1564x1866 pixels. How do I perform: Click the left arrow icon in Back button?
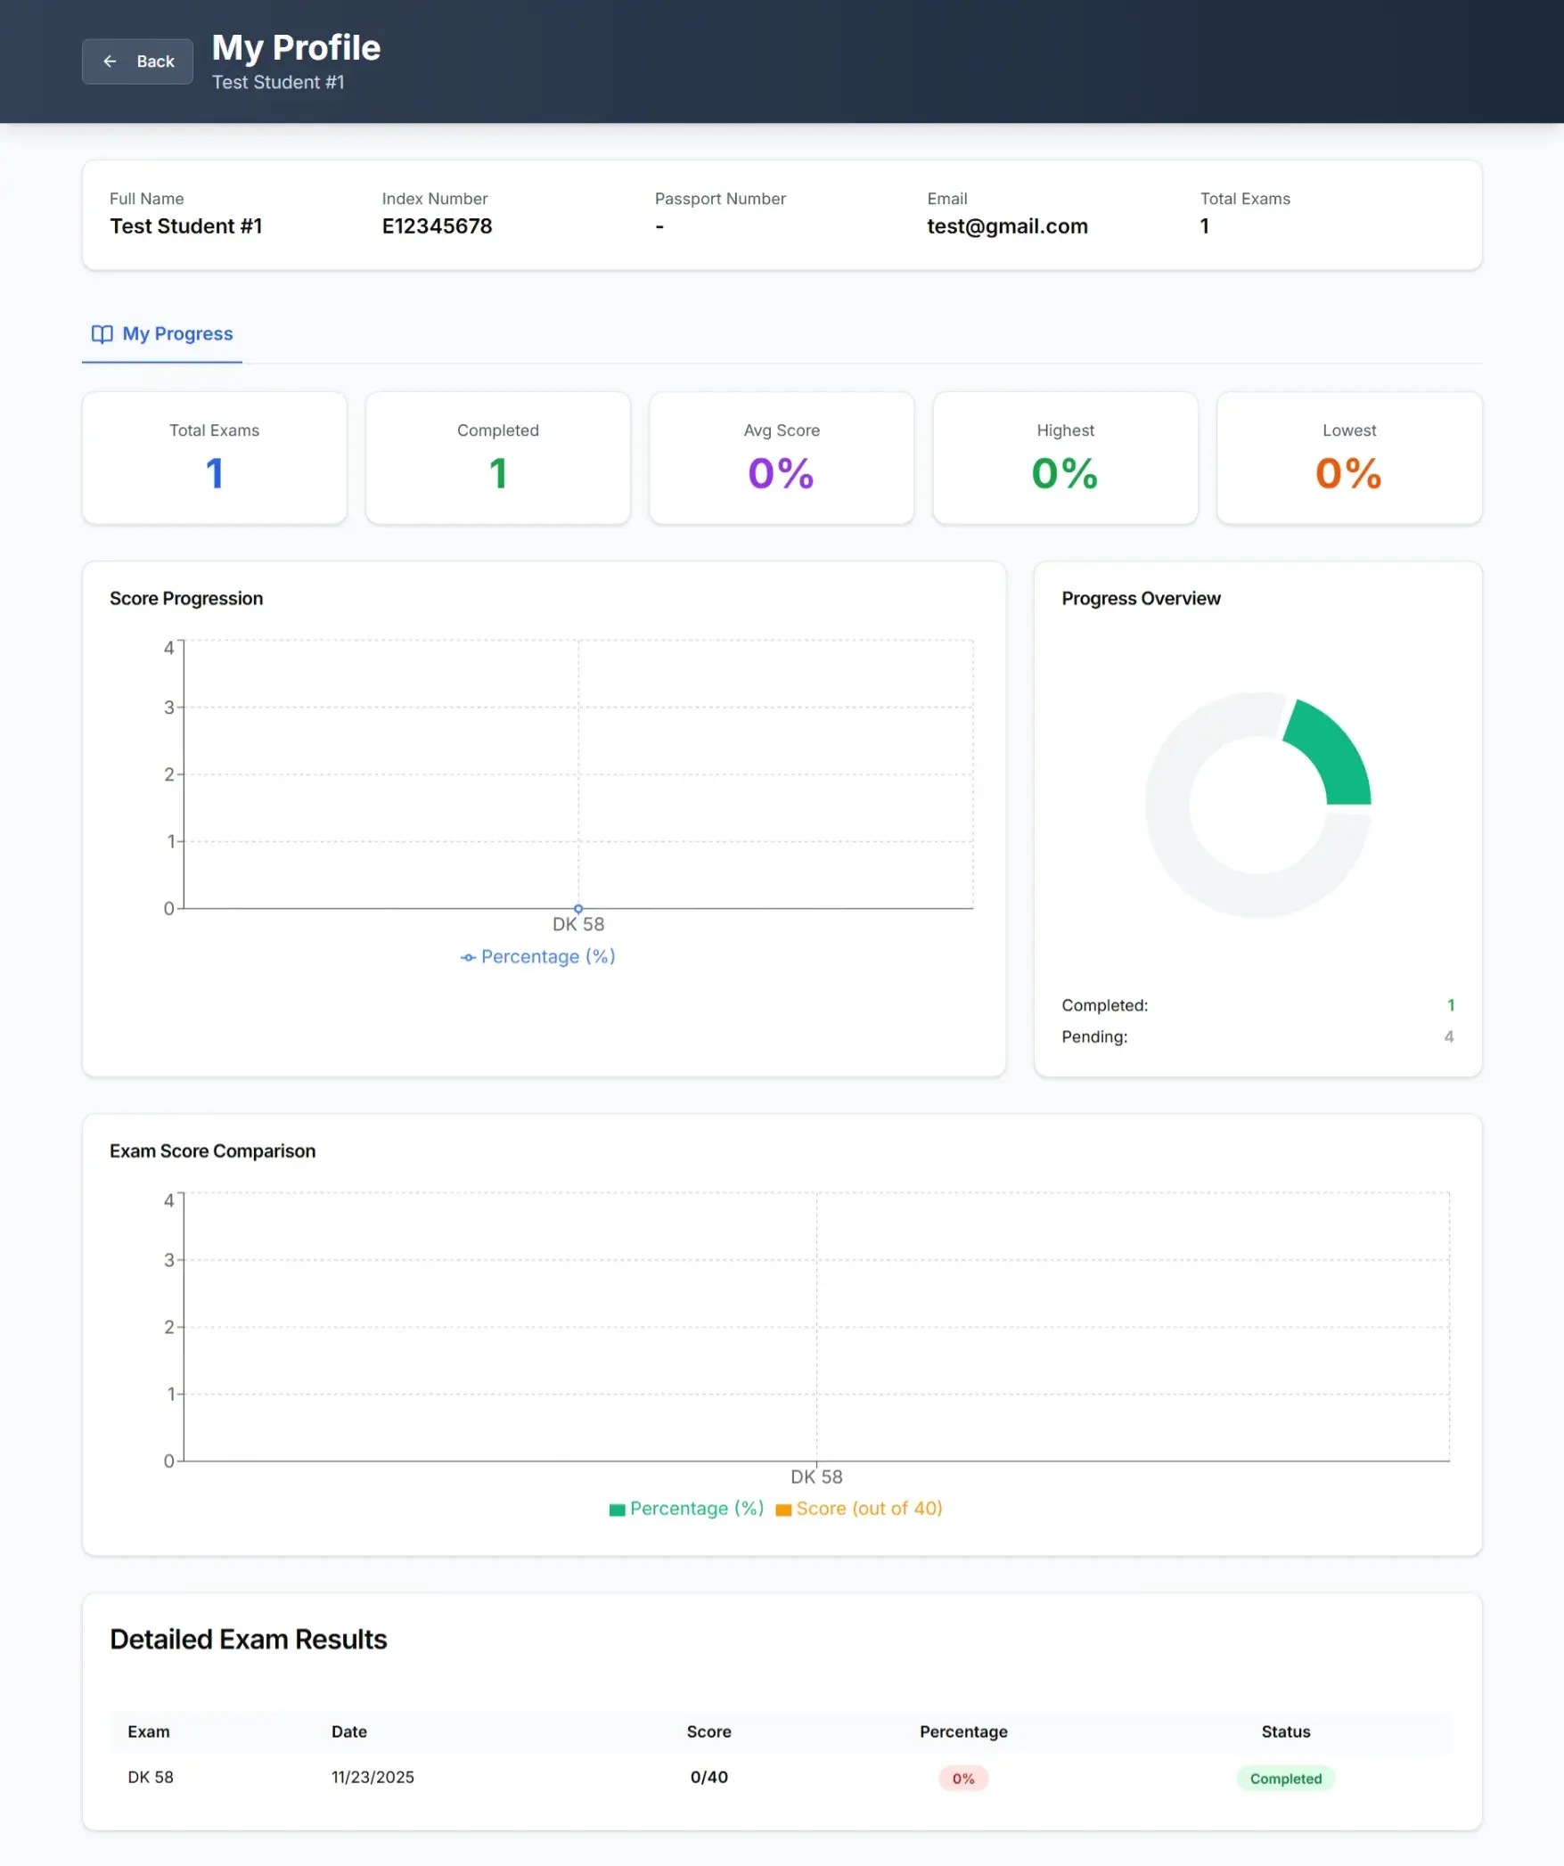click(110, 61)
